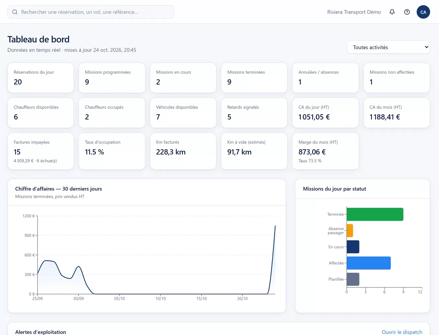Select the Taux d'occupation card
The width and height of the screenshot is (439, 335).
click(112, 151)
